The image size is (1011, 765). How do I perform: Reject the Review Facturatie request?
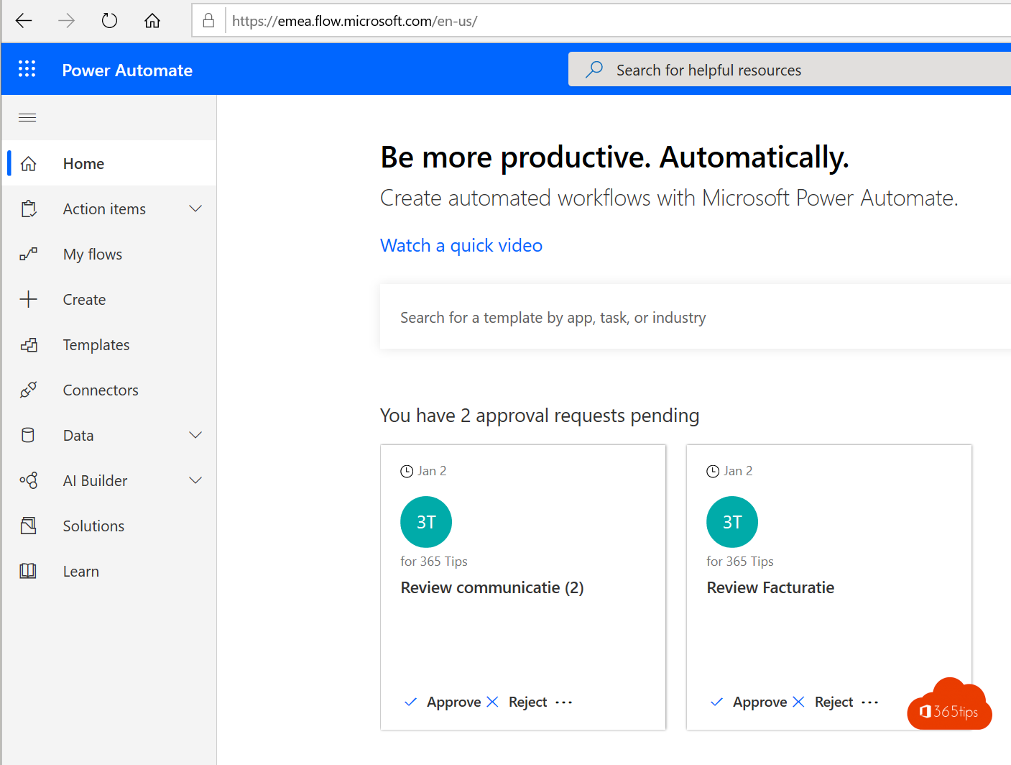[x=823, y=702]
